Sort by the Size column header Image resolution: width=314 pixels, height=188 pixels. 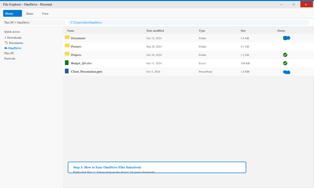point(243,31)
